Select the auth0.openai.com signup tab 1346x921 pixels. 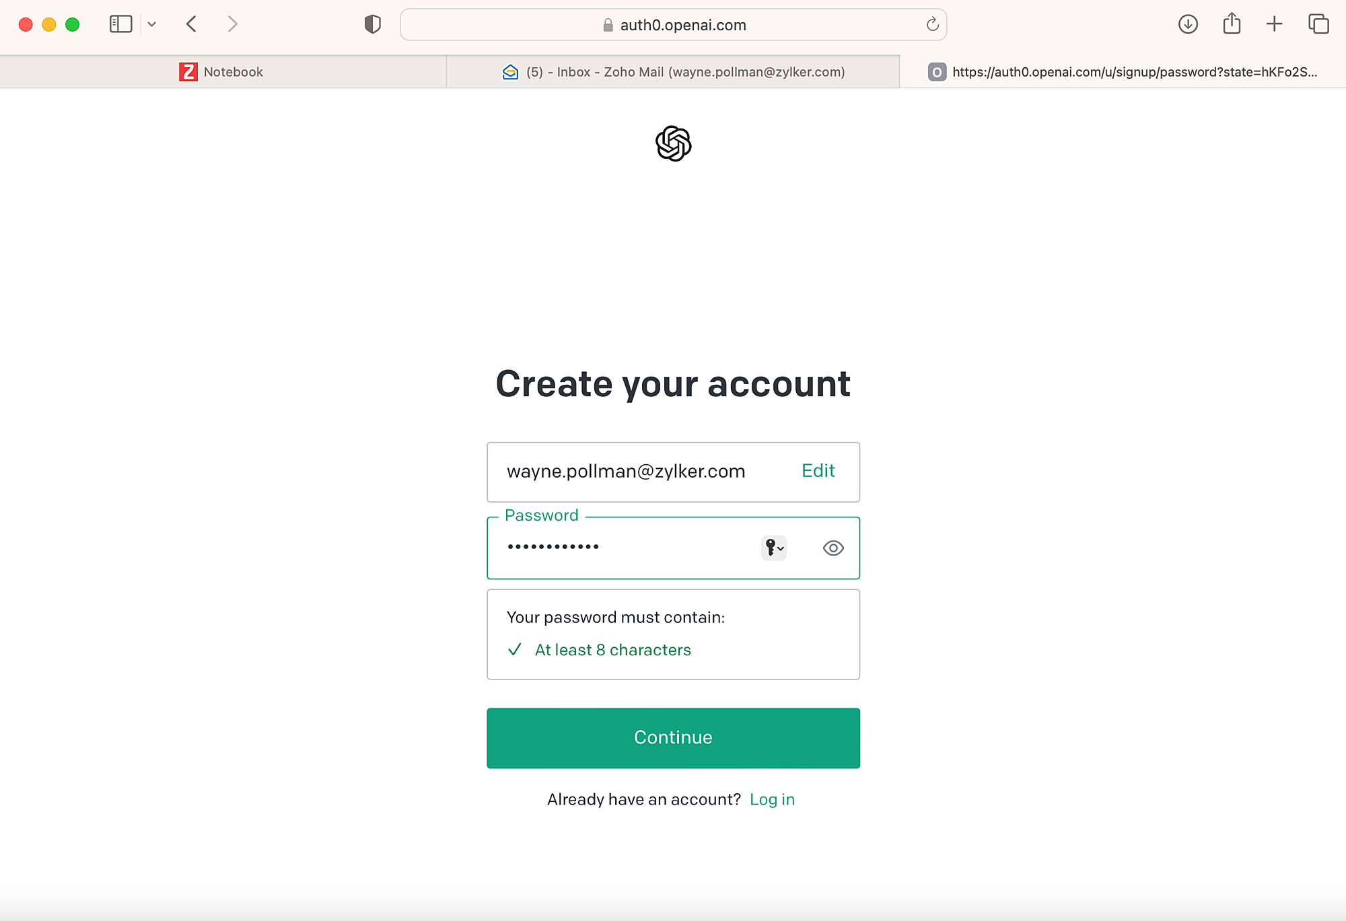(1123, 72)
